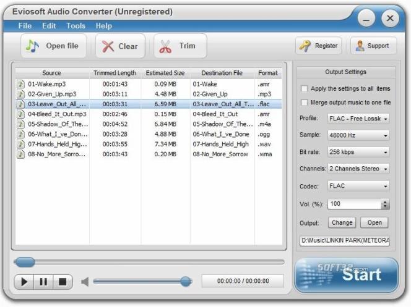Click the speaker mute icon

(85, 282)
